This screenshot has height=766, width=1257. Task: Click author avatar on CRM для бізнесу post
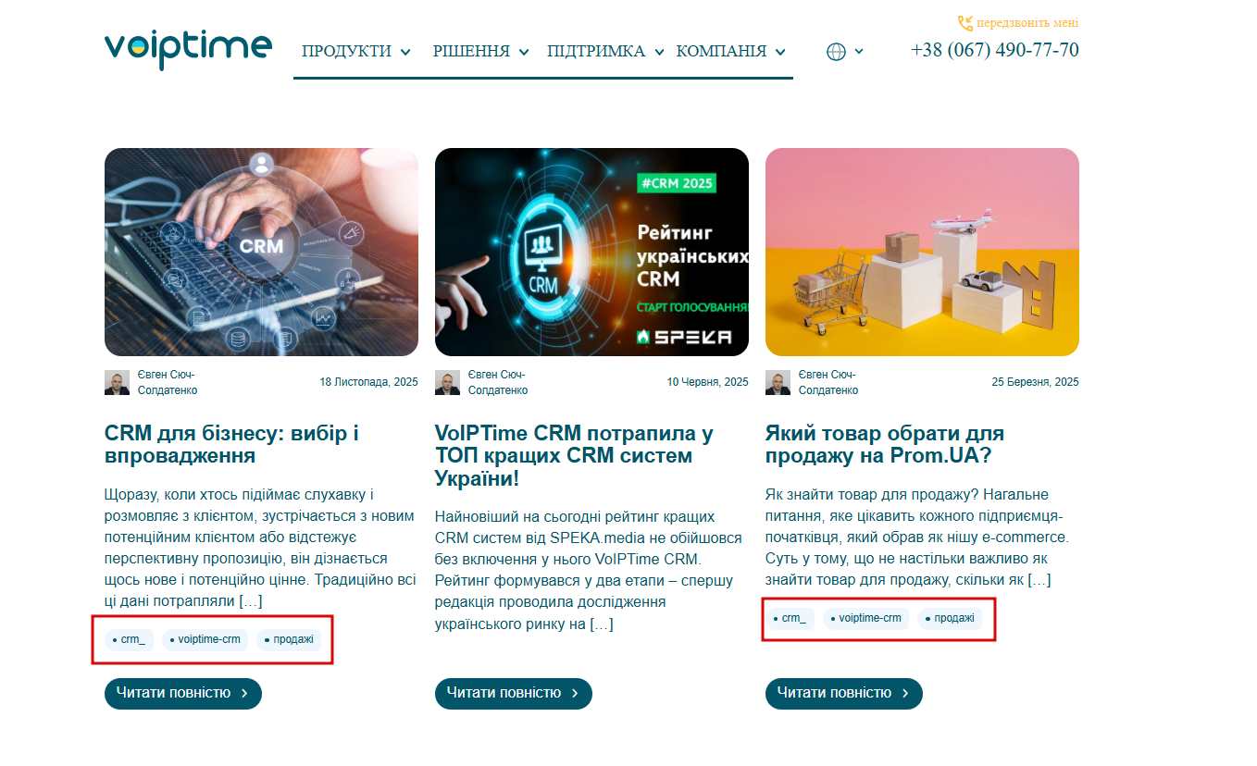click(118, 383)
